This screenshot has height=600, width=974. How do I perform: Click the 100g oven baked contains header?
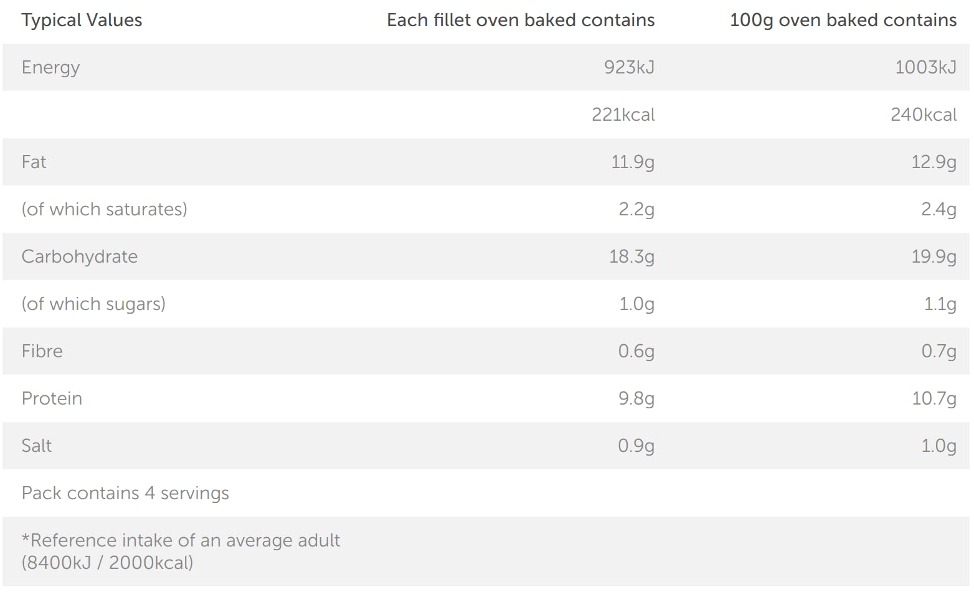[x=843, y=21]
